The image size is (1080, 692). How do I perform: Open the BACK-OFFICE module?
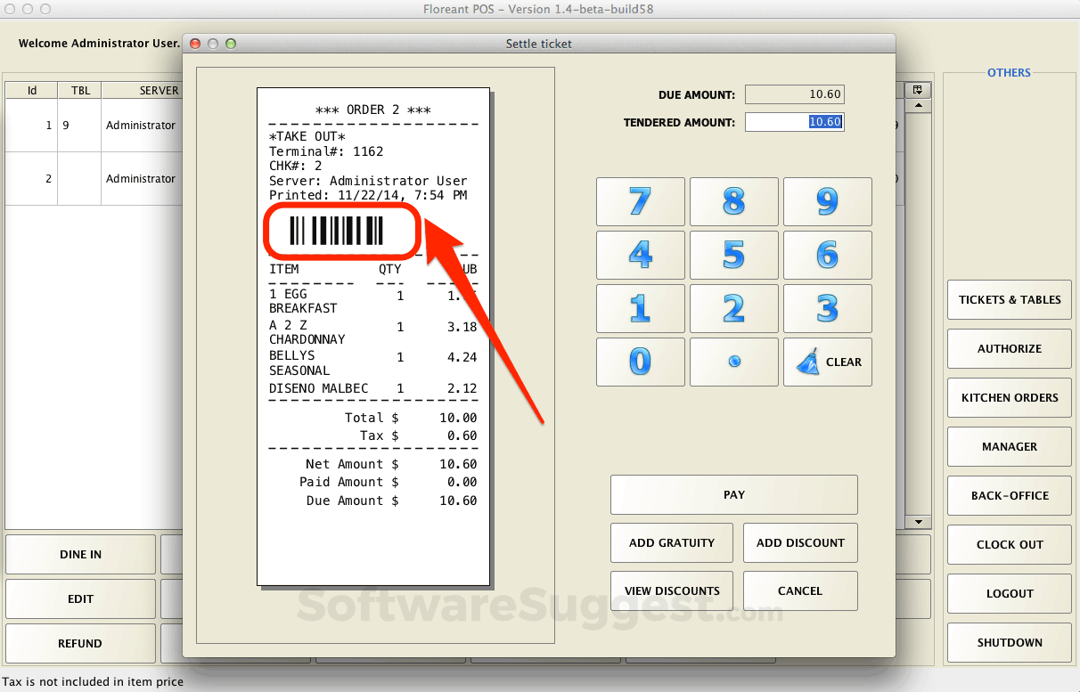point(1009,495)
